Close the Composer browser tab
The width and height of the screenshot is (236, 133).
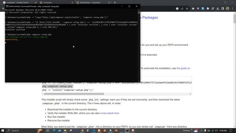pos(72,3)
